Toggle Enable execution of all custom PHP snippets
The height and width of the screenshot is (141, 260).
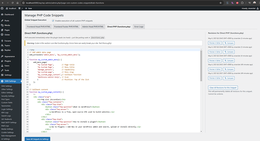[x=53, y=21]
